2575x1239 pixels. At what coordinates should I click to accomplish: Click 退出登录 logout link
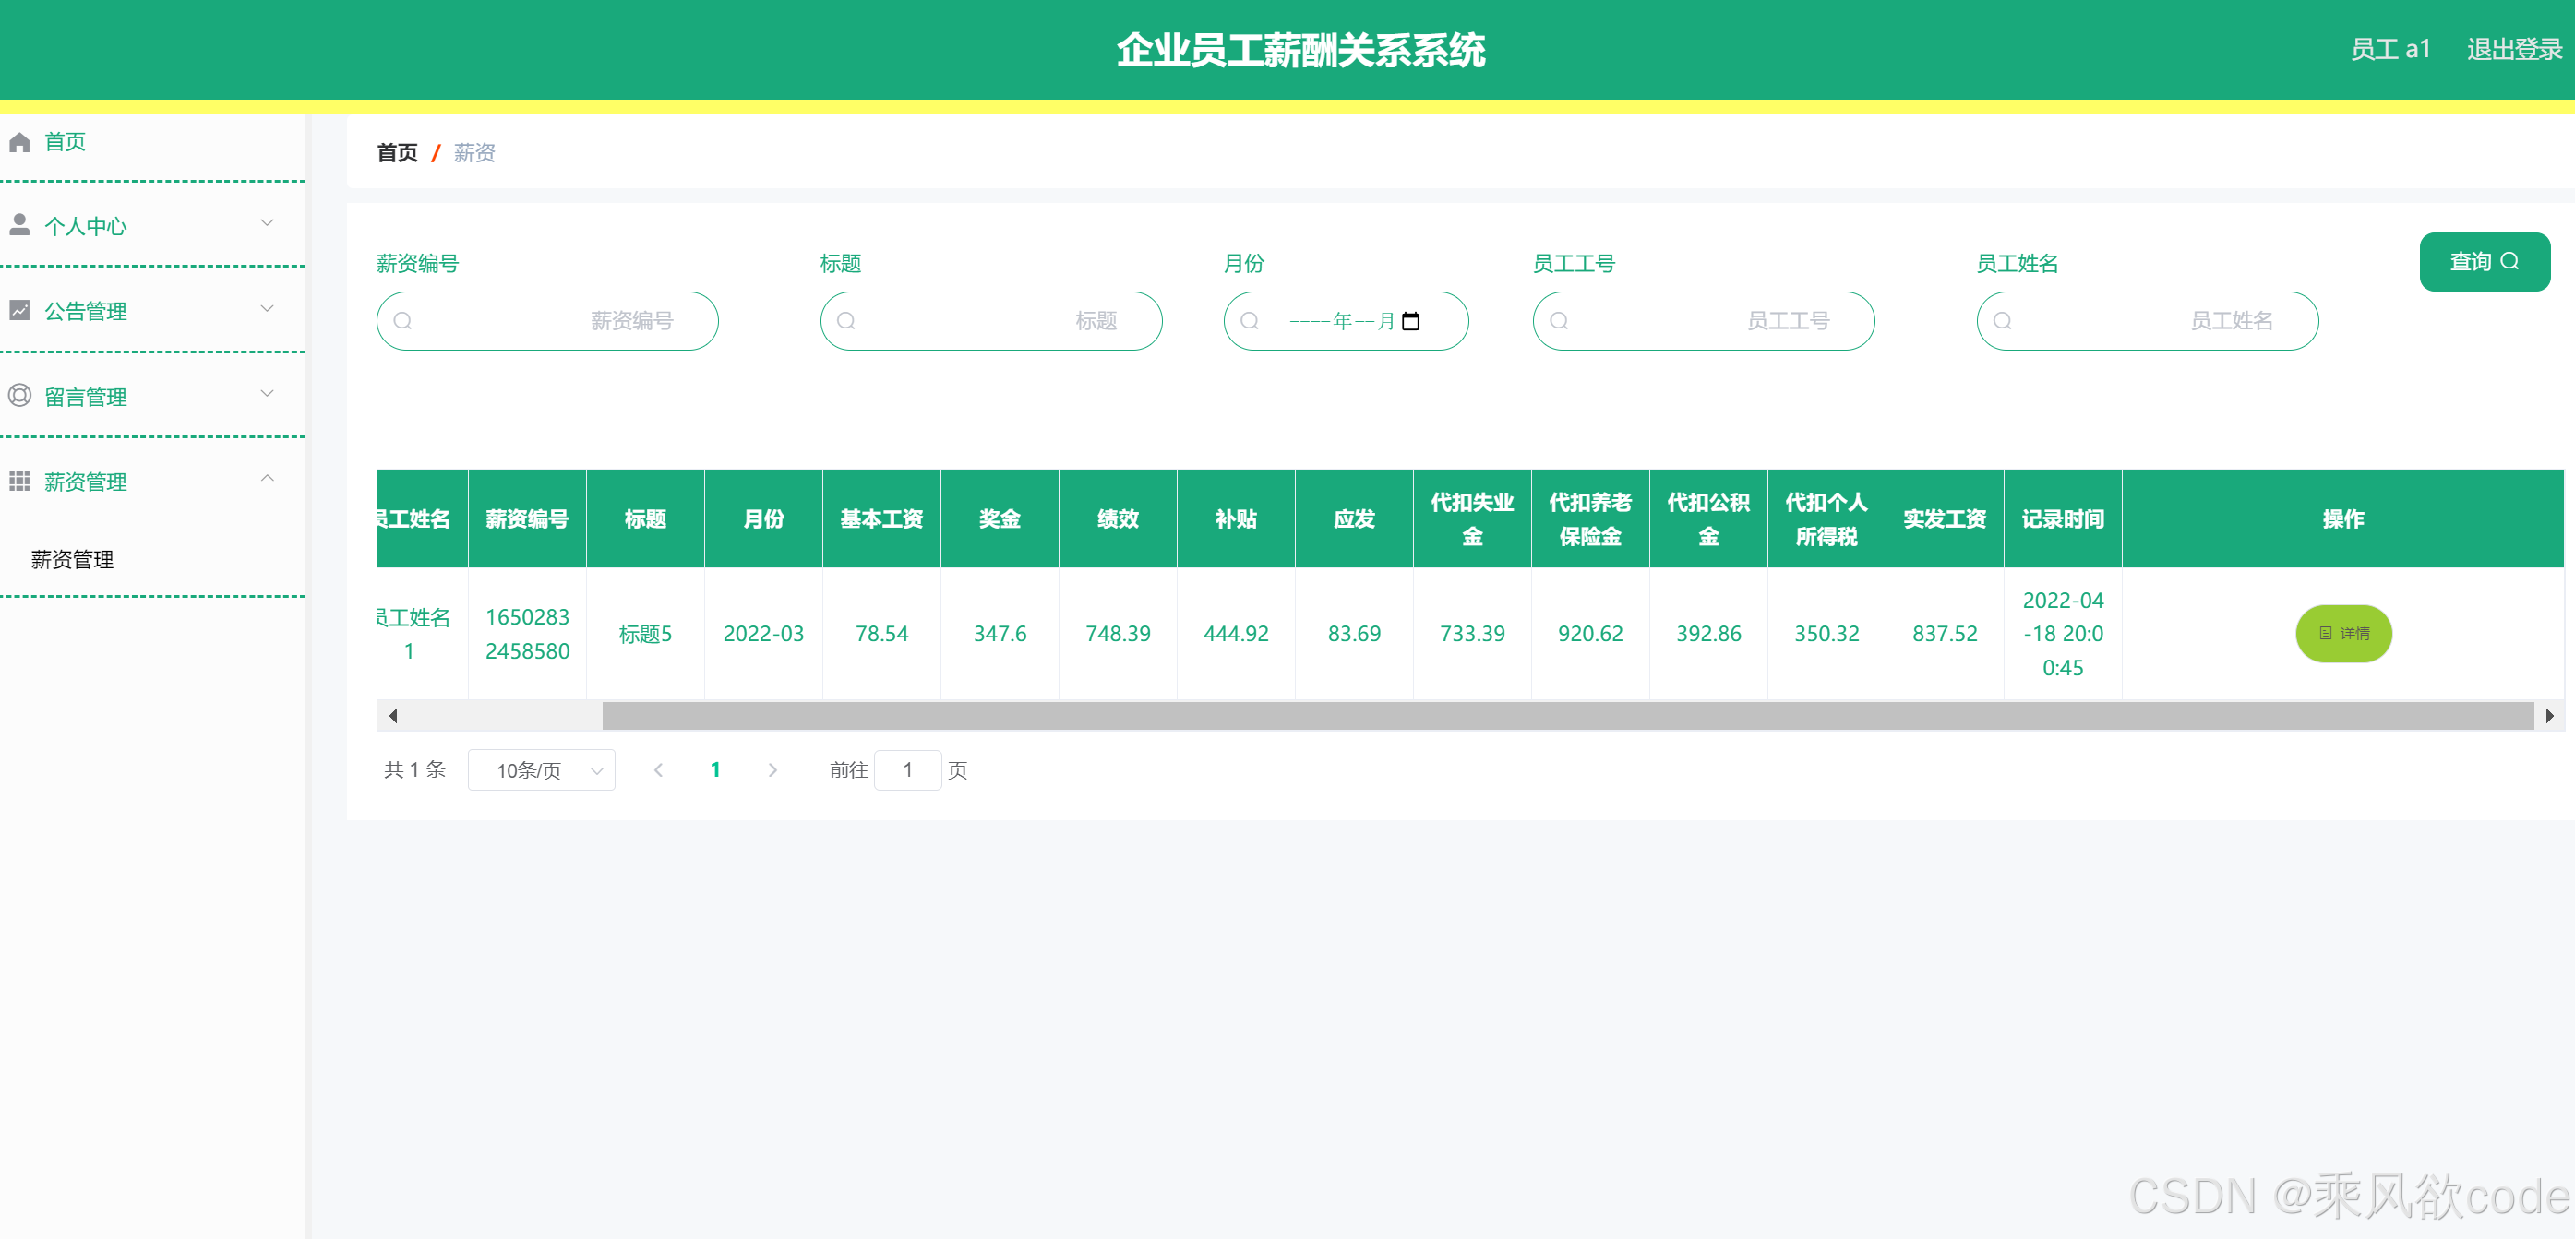tap(2513, 49)
